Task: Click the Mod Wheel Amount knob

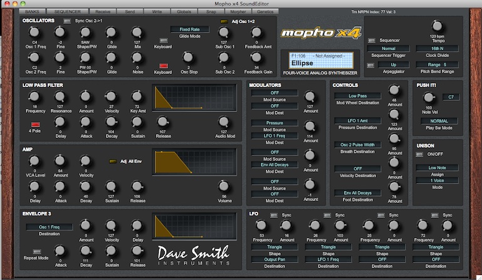Action: [x=394, y=90]
